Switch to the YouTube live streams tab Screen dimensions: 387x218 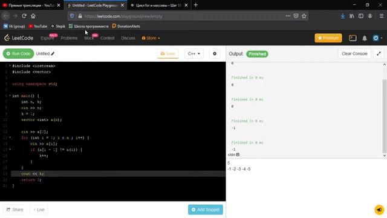click(x=31, y=5)
